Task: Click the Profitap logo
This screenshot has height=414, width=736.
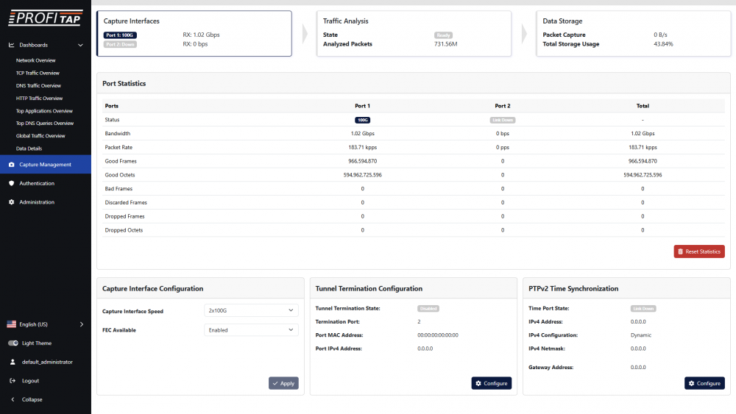Action: pyautogui.click(x=45, y=18)
